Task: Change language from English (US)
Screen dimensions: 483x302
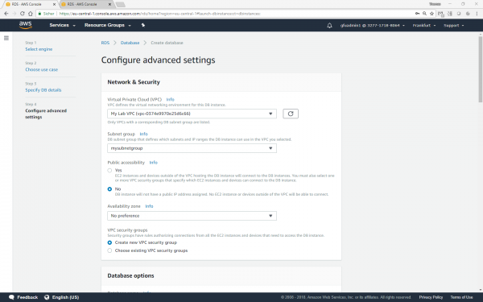Action: tap(62, 297)
